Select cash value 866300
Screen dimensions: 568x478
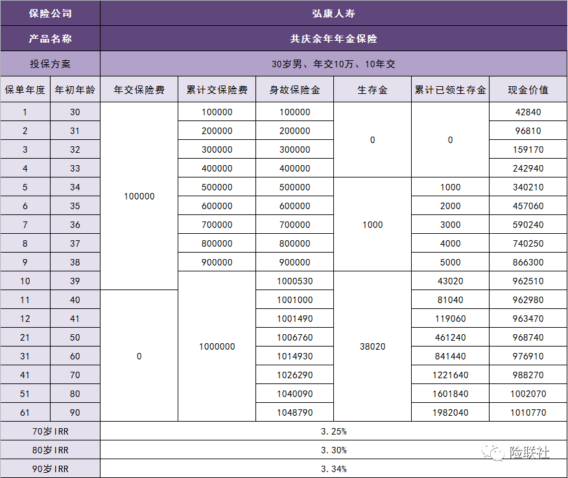pos(528,263)
